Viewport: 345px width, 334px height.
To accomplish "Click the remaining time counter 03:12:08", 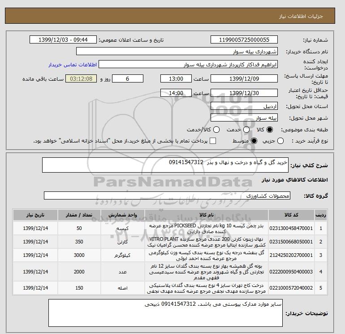I will coord(81,78).
